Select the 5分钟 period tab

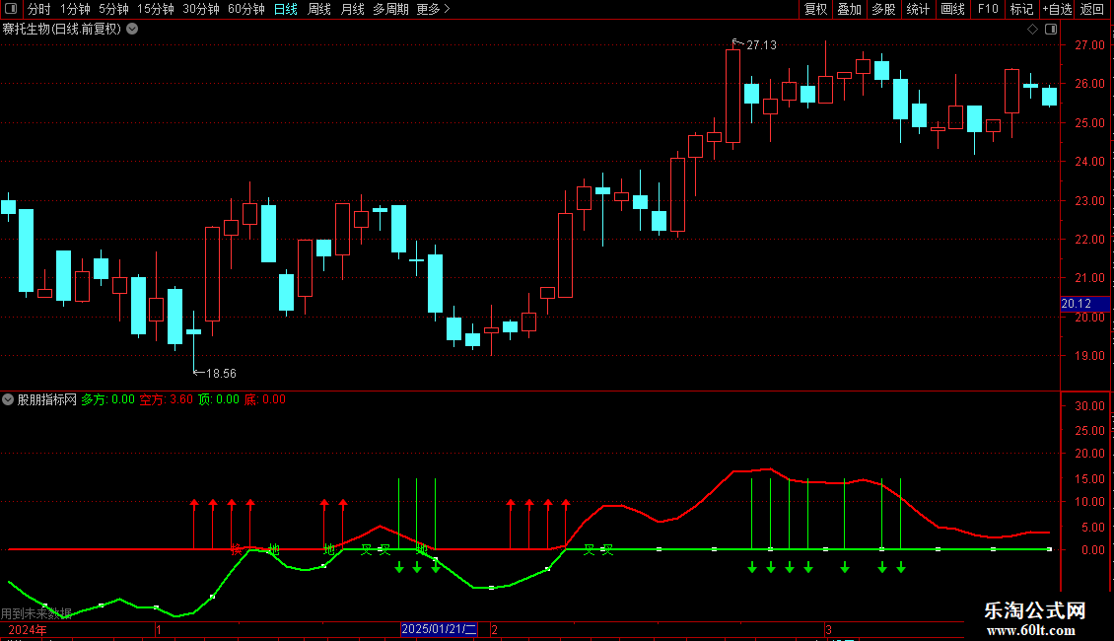point(113,9)
